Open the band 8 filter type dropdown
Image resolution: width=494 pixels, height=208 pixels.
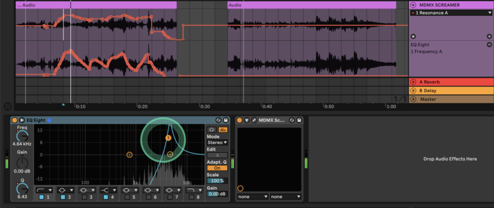194,190
